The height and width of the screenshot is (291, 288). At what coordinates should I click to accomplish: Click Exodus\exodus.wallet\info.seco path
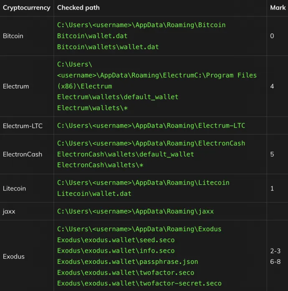[x=116, y=251]
